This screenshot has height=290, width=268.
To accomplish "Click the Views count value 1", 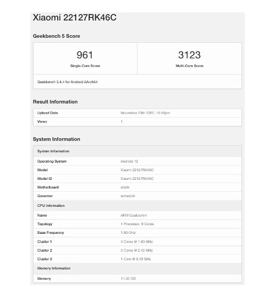I will tap(122, 122).
